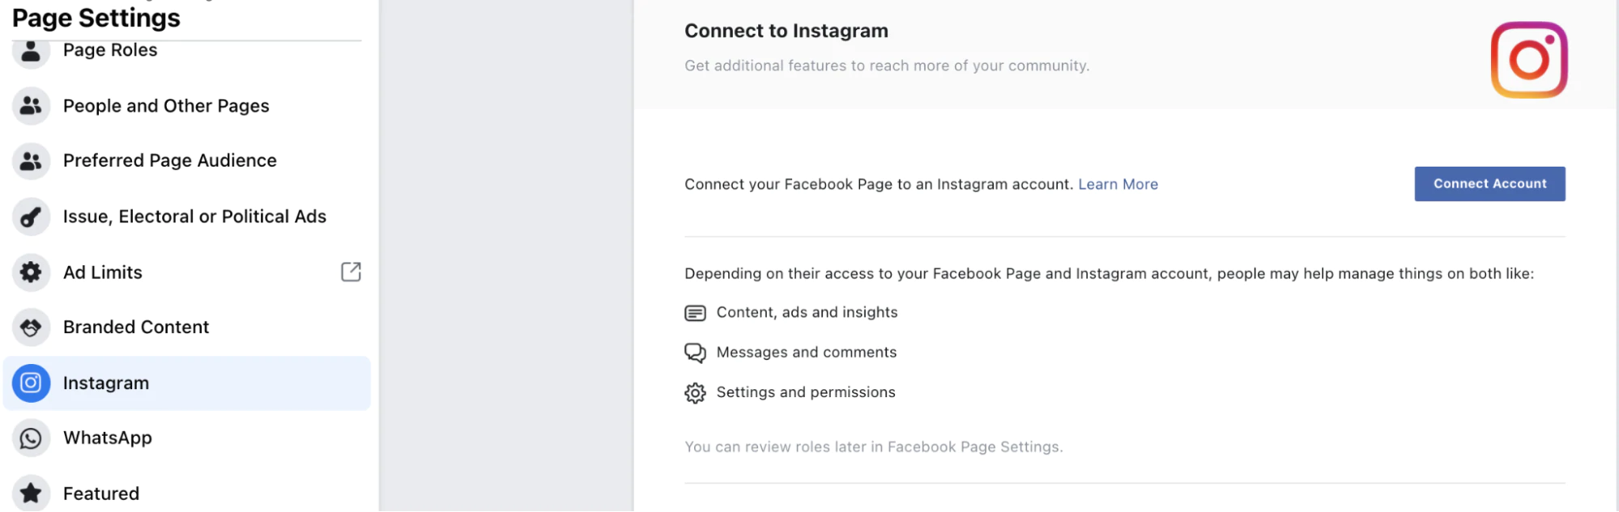Image resolution: width=1619 pixels, height=512 pixels.
Task: Click the People and Other Pages icon
Action: [31, 106]
